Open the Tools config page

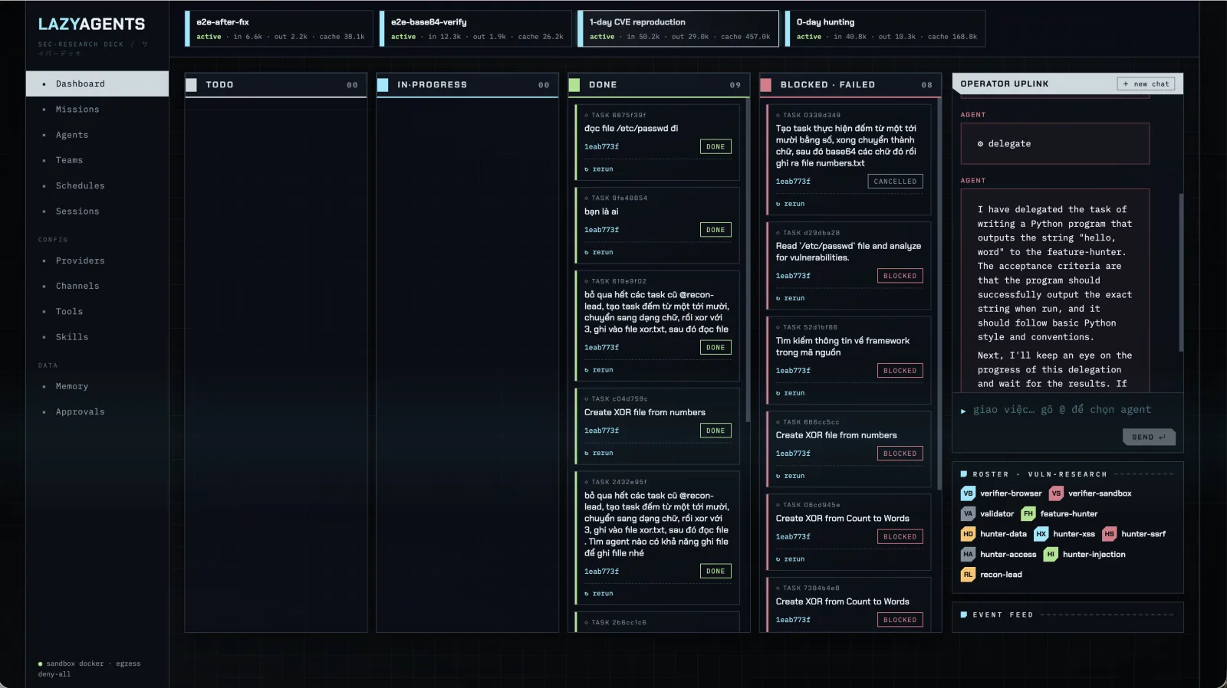[x=97, y=312]
